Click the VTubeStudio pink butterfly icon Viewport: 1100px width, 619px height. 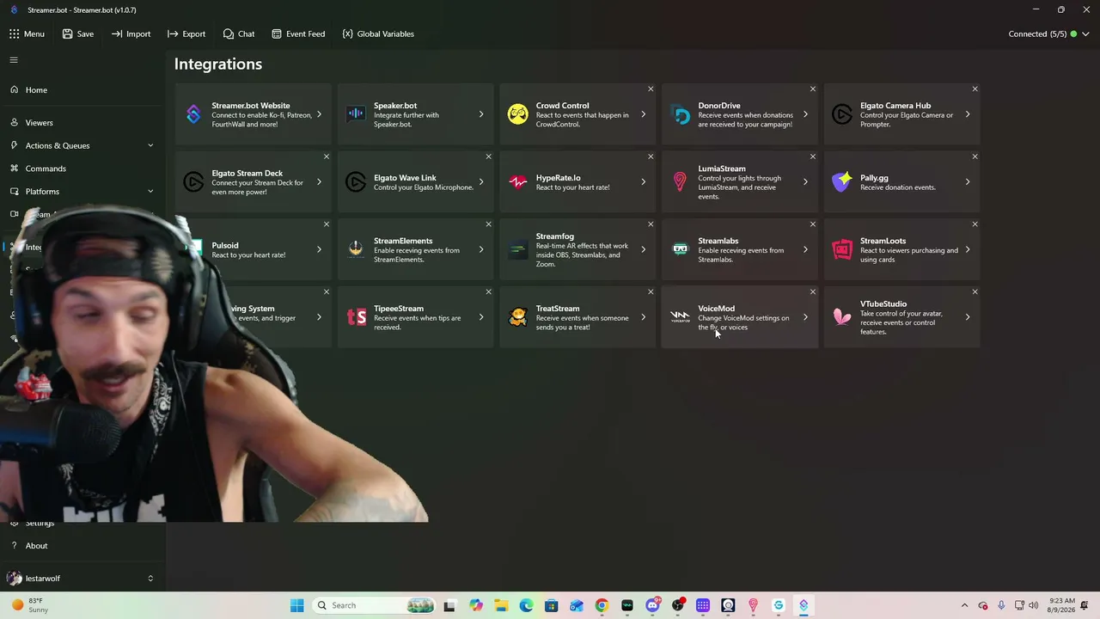[842, 317]
